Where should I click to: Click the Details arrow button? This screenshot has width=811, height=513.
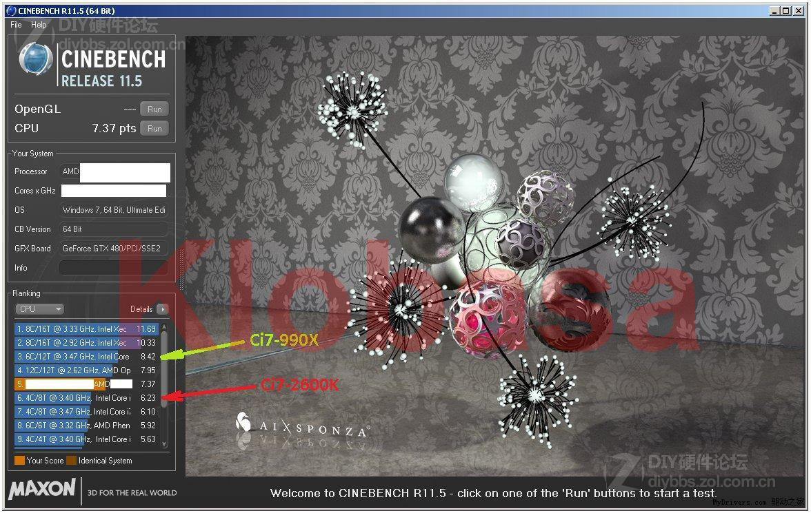pos(163,309)
